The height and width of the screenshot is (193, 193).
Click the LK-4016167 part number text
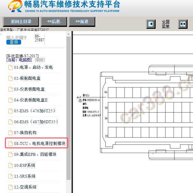[x=94, y=116]
